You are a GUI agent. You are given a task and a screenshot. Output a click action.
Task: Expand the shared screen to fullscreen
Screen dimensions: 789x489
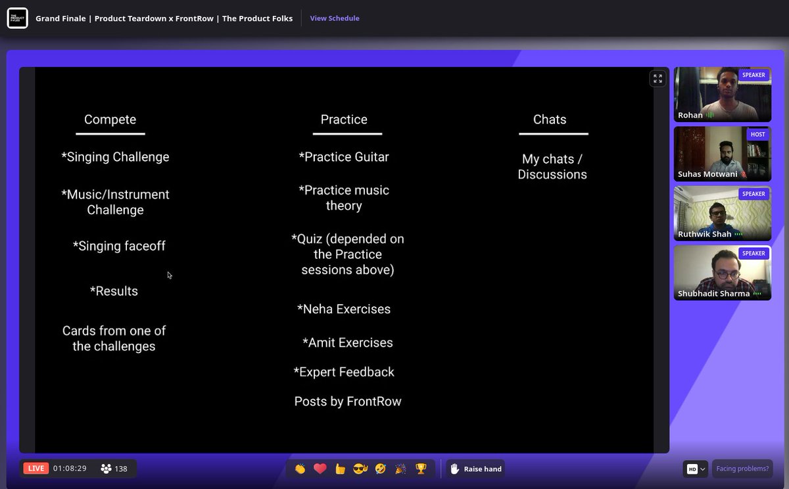657,79
